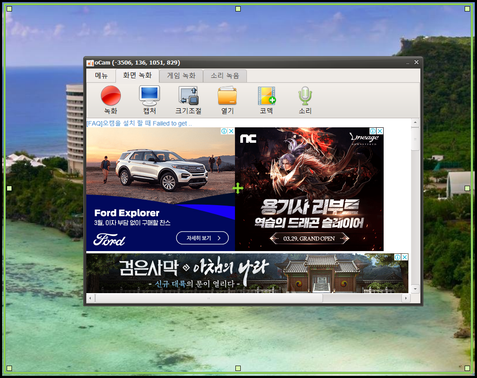Click the left-middle capture region handle
This screenshot has width=477, height=378.
pyautogui.click(x=9, y=188)
